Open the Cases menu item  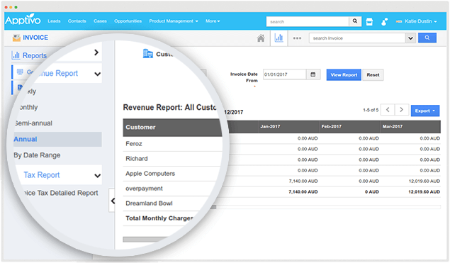(x=100, y=21)
